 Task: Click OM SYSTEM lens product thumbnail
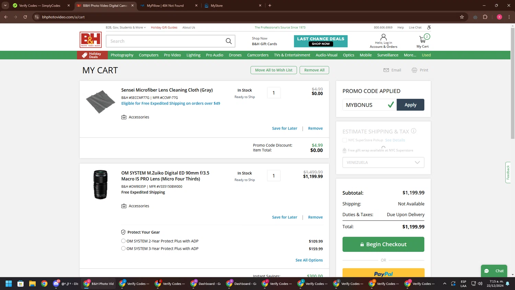coord(100,185)
